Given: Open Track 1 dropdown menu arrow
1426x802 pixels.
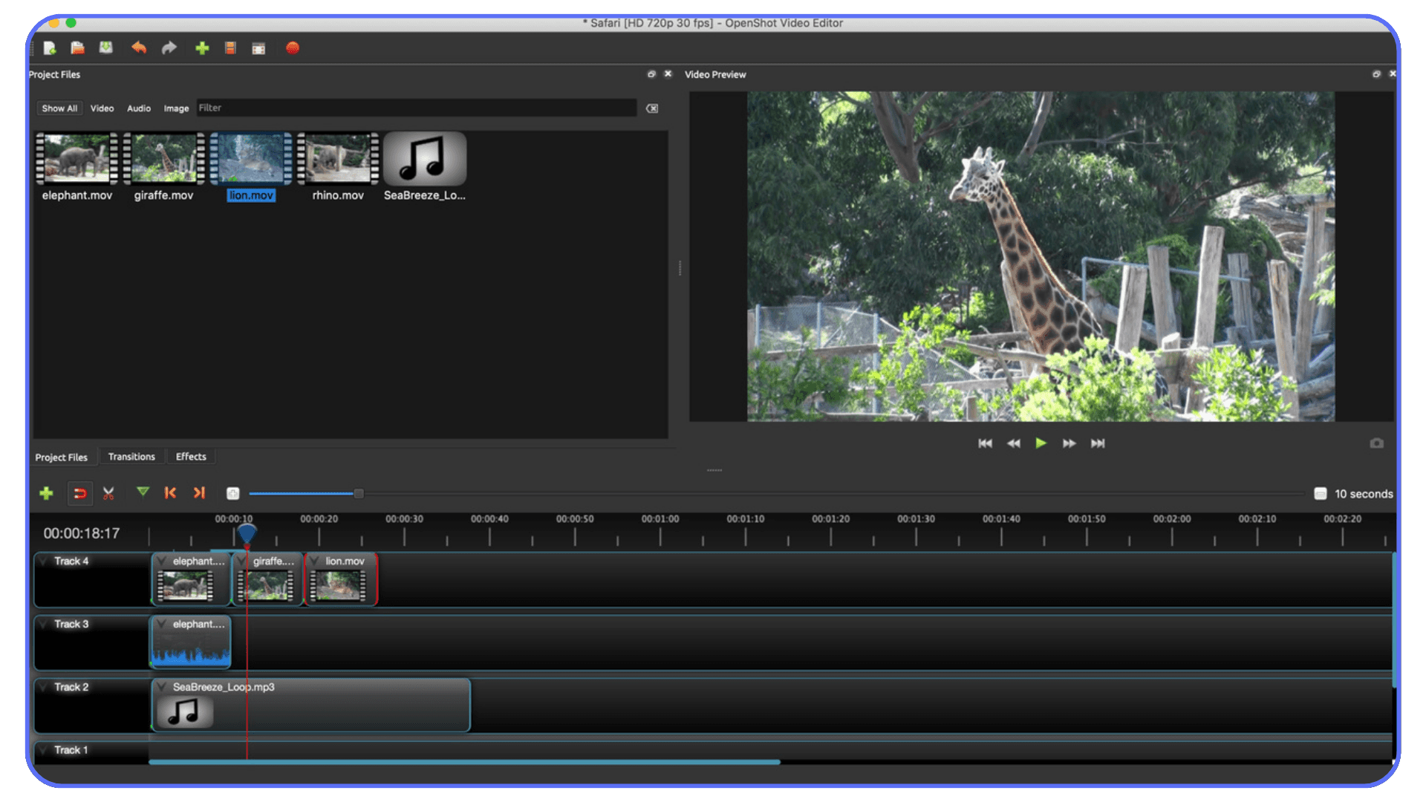Looking at the screenshot, I should [44, 751].
